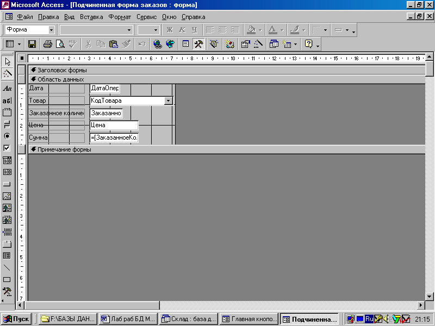The image size is (435, 326).
Task: Apply the line/border color pen button
Action: pos(295,30)
